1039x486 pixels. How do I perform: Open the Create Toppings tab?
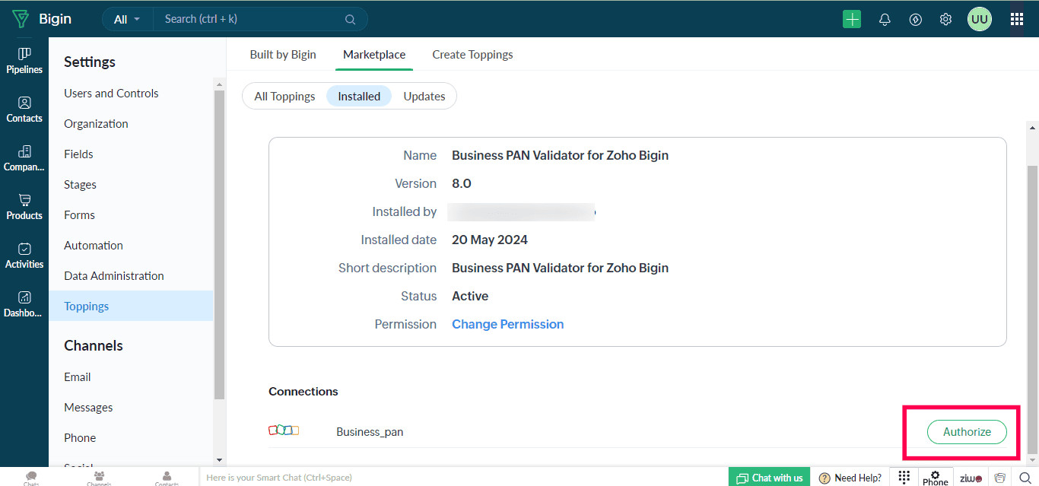point(472,54)
